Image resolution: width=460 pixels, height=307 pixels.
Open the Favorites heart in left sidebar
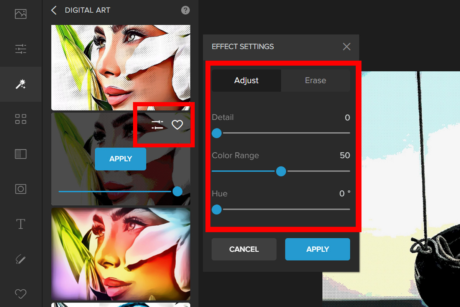tap(20, 294)
